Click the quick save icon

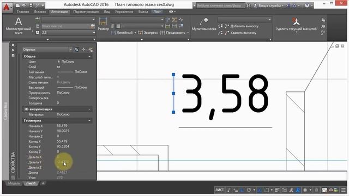click(x=31, y=5)
